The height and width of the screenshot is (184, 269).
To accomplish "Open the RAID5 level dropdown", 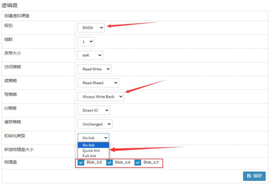I will [x=91, y=28].
